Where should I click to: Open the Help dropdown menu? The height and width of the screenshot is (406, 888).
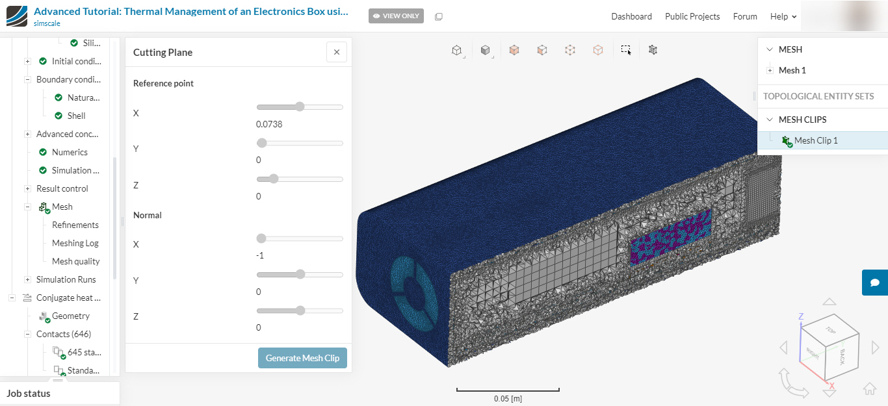point(783,16)
